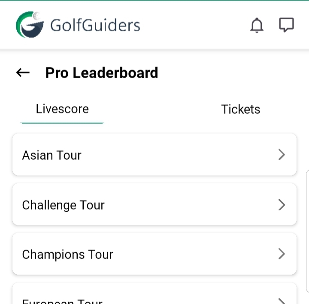The width and height of the screenshot is (309, 304).
Task: Click the green underline beneath Livescore
Action: tap(62, 123)
